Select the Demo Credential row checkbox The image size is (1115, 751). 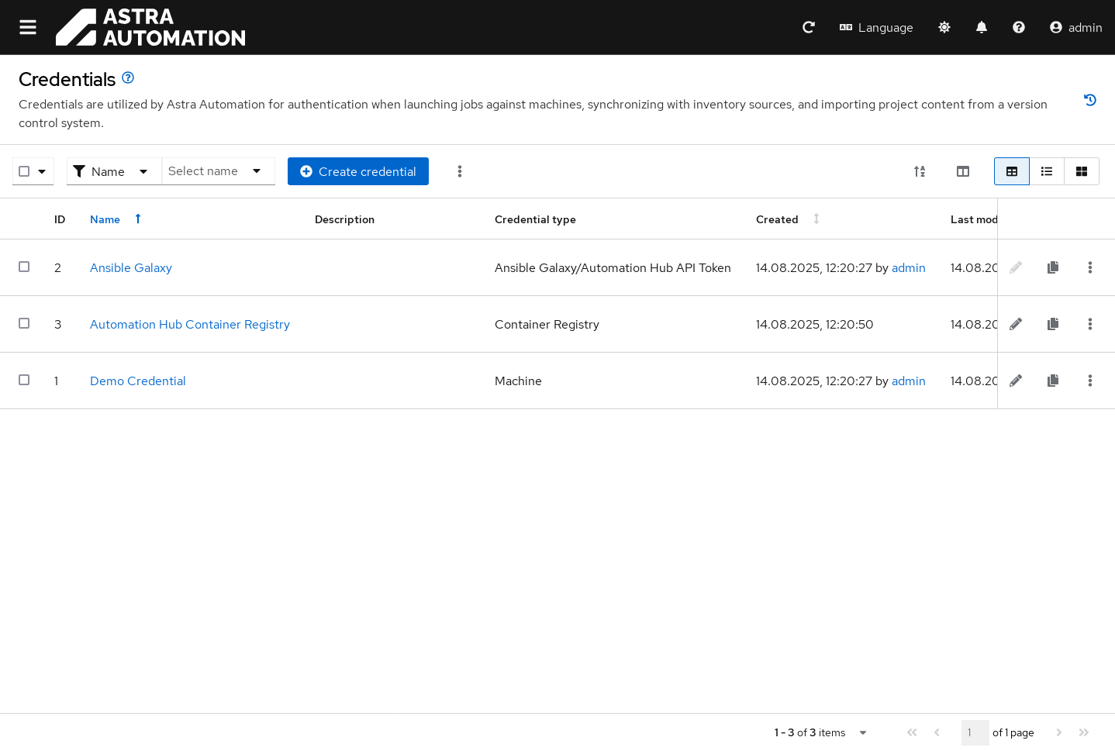(24, 380)
